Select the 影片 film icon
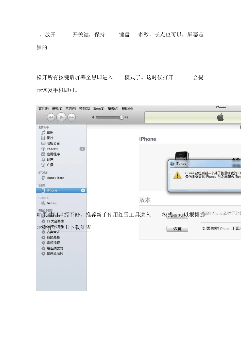 coord(43,138)
